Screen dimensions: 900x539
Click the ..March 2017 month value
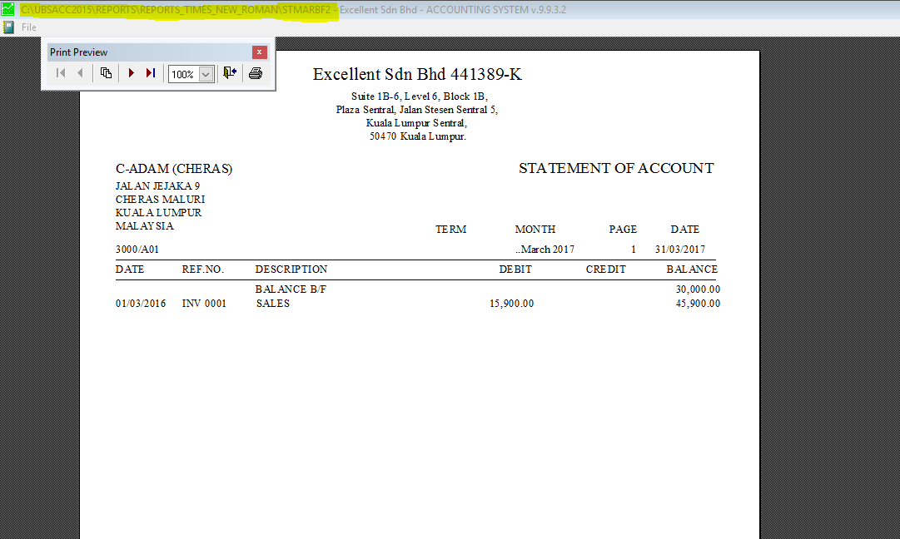click(x=544, y=250)
